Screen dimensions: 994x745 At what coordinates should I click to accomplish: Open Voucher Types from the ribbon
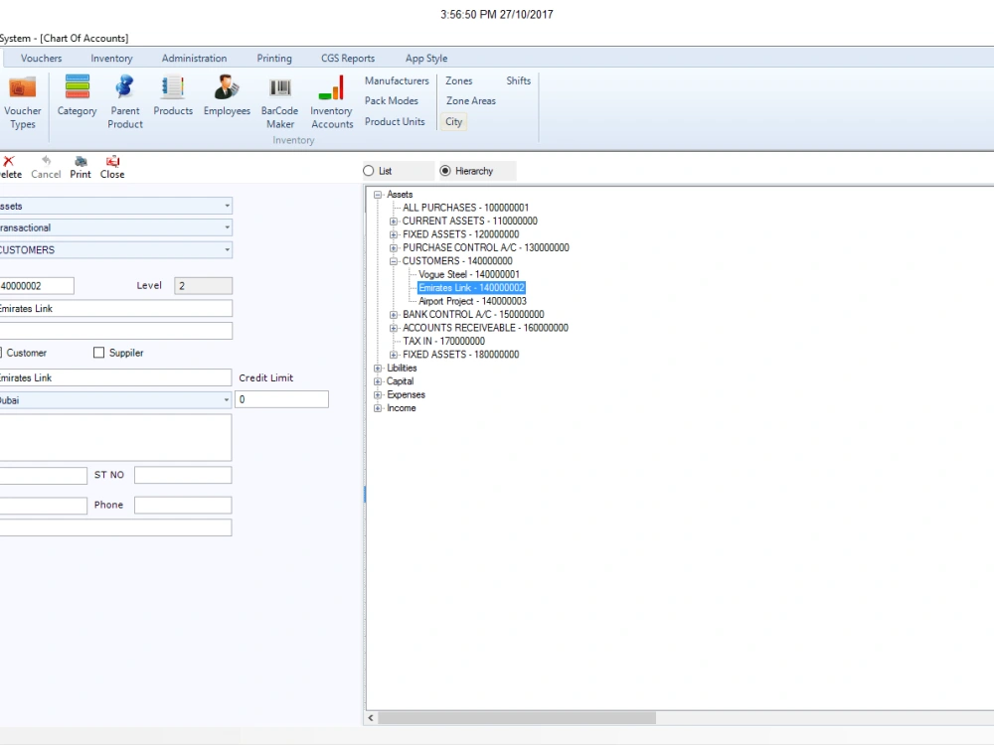(x=22, y=101)
